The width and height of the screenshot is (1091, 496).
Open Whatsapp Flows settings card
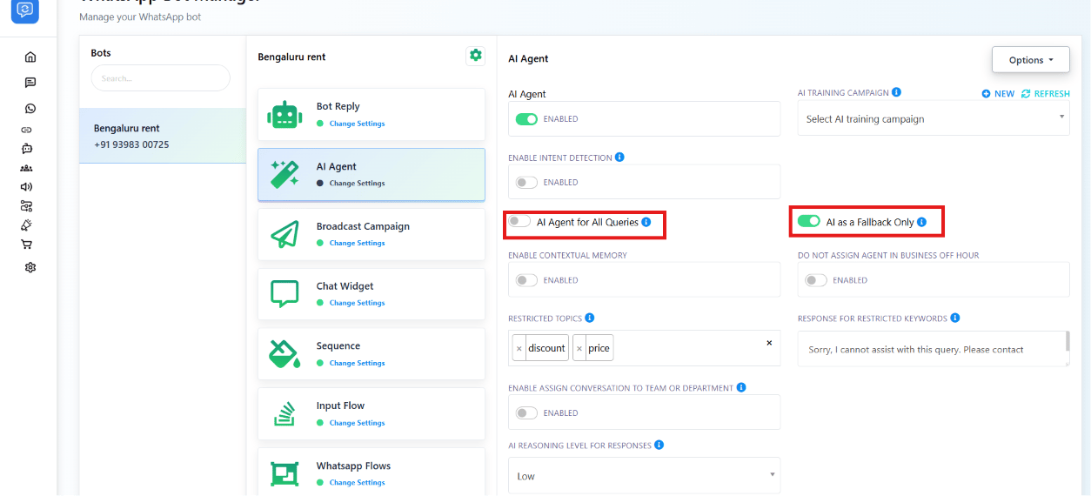(371, 472)
